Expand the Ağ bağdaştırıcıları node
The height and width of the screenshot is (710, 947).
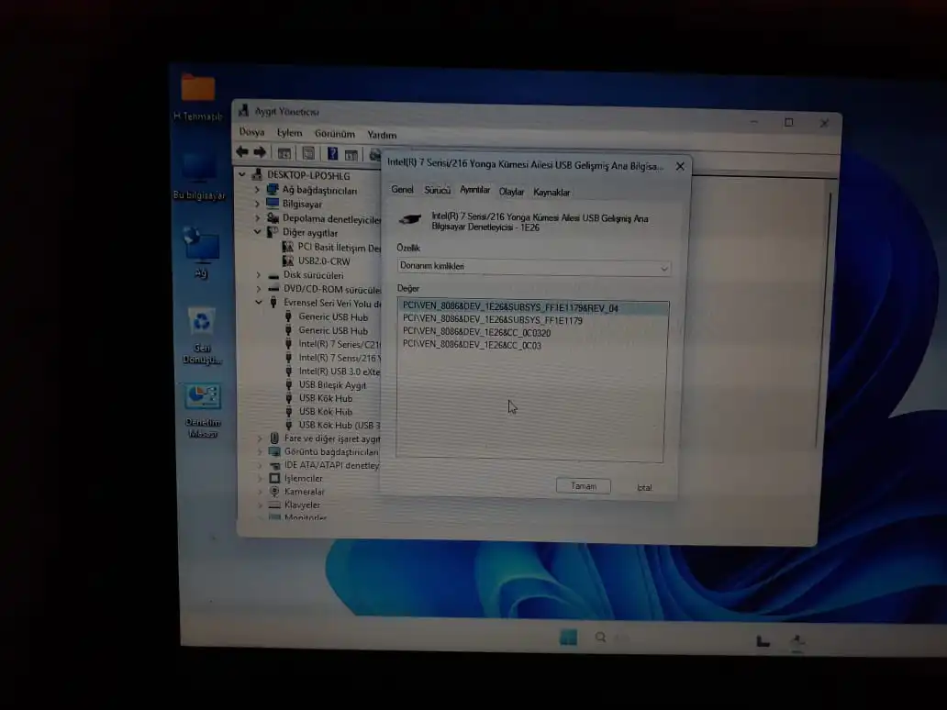(x=257, y=190)
